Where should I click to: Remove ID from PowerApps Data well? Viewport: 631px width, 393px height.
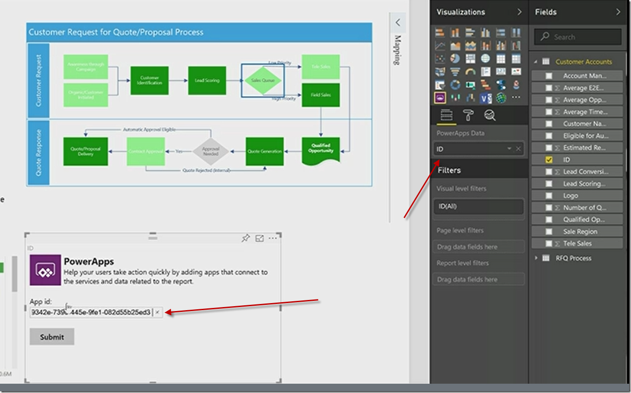[518, 149]
